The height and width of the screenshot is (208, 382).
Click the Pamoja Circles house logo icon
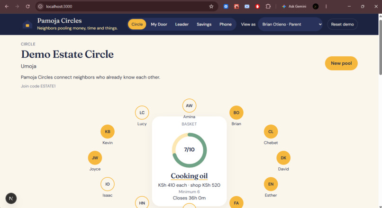[27, 24]
